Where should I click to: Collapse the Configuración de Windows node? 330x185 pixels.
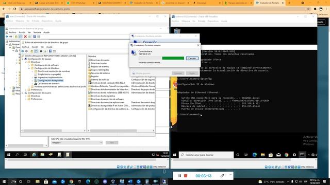point(29,68)
